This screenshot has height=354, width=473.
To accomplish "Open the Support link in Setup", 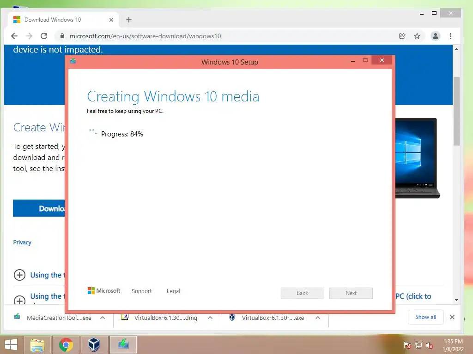I will click(x=142, y=291).
